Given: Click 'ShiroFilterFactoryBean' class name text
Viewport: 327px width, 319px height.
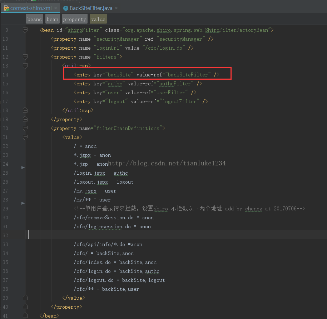Looking at the screenshot, I should click(237, 30).
